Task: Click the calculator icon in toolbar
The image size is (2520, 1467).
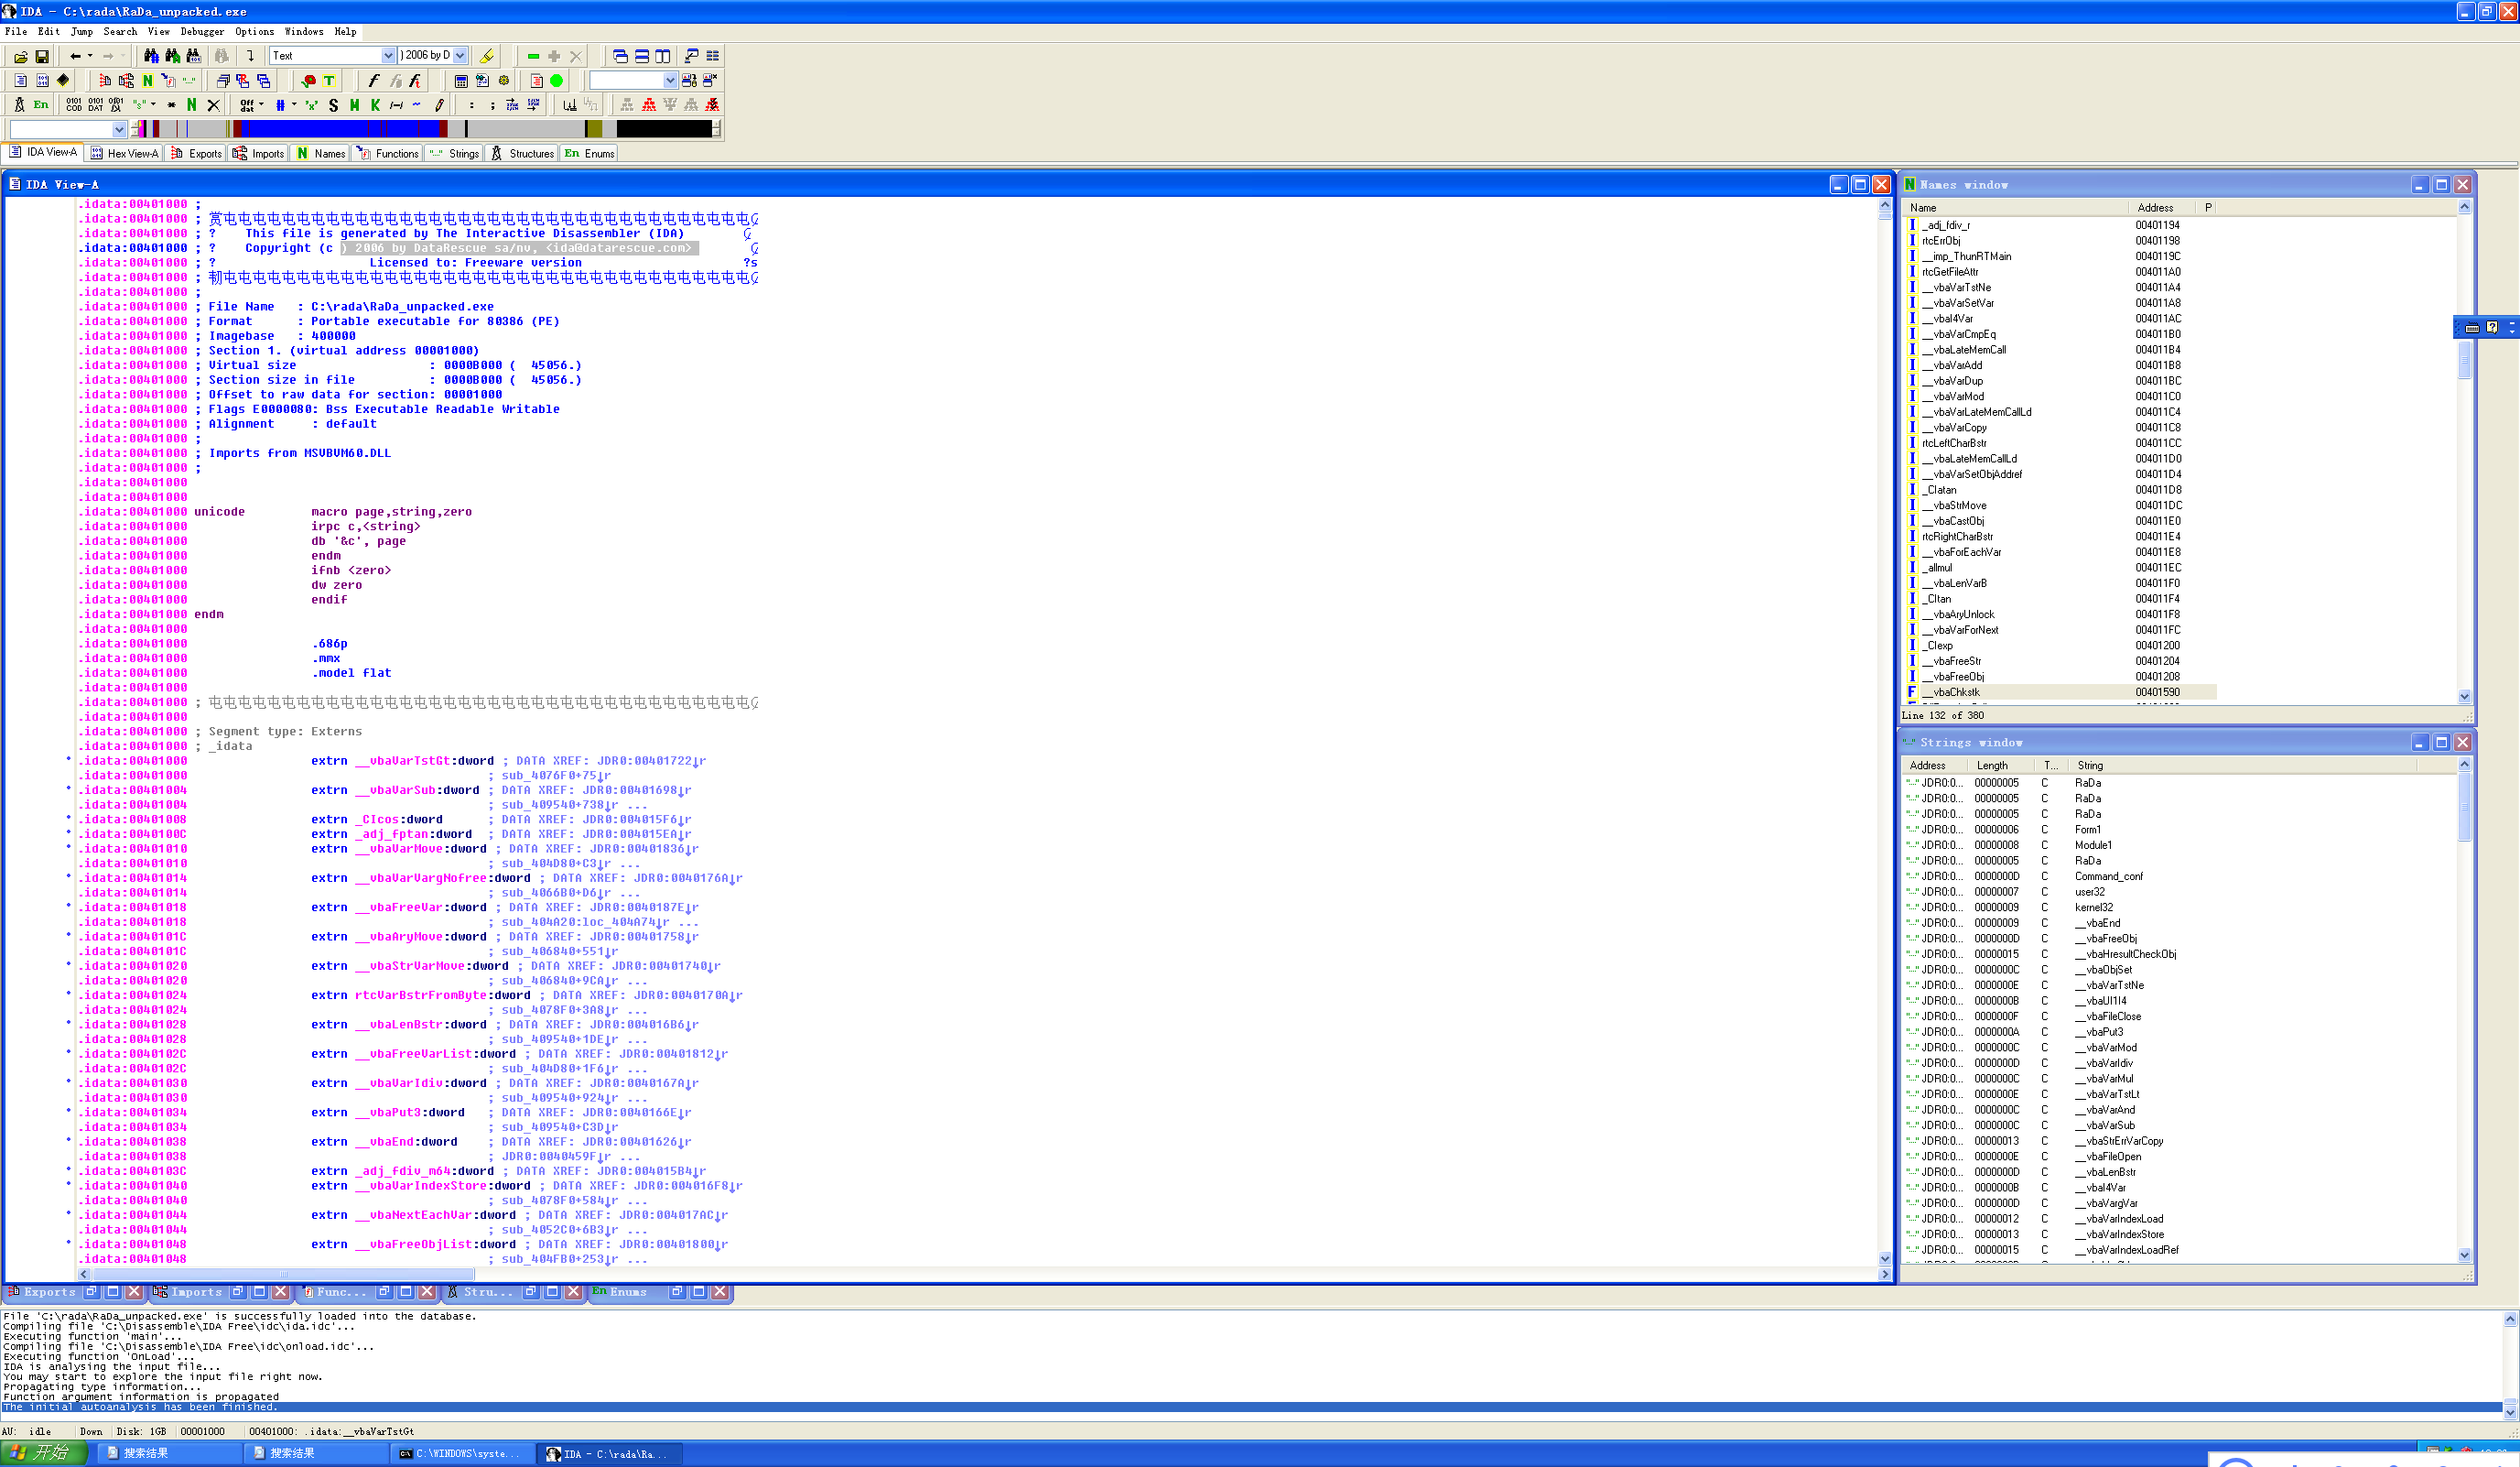Action: (x=461, y=81)
